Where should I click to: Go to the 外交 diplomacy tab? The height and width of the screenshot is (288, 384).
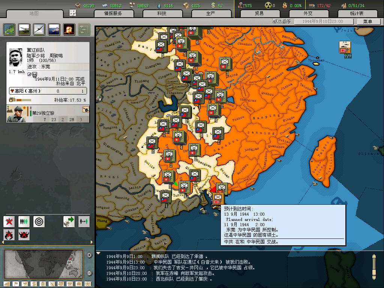[x=308, y=13]
